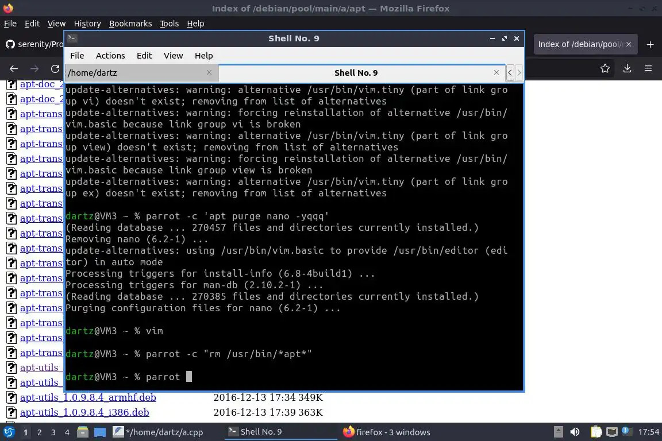Screen dimensions: 662x441
Task: Switch to virtual desktop 1
Action: coord(25,432)
